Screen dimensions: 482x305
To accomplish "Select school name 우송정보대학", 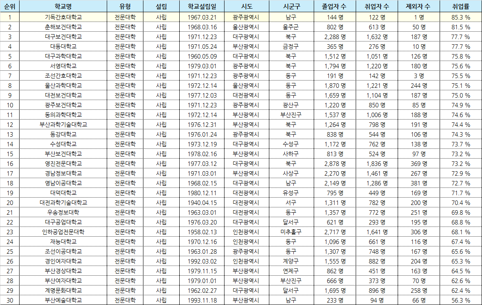I will coord(63,213).
